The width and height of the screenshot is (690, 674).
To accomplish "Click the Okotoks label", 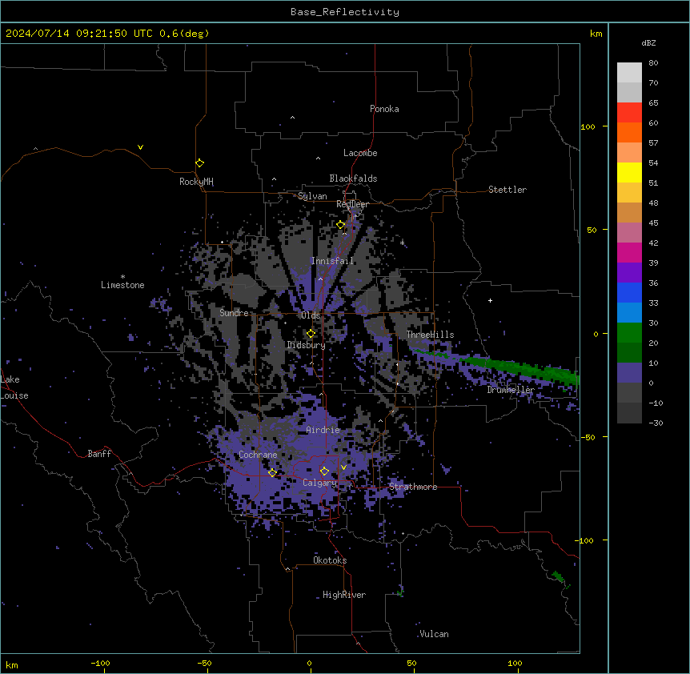I will (330, 560).
